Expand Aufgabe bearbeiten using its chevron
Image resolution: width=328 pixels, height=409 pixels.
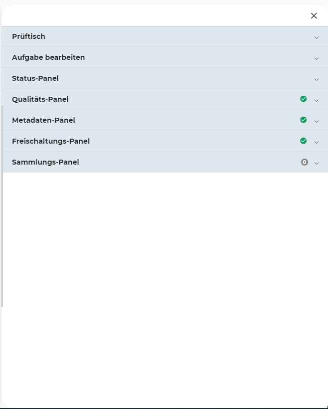[317, 58]
